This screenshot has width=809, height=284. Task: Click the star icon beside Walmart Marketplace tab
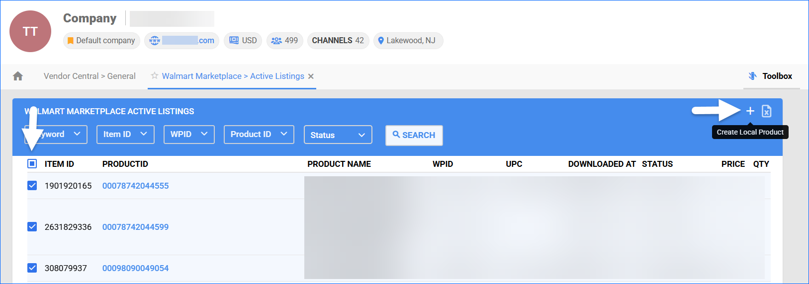coord(155,76)
